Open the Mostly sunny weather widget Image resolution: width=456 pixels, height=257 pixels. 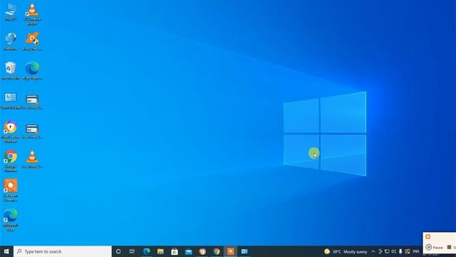[346, 251]
